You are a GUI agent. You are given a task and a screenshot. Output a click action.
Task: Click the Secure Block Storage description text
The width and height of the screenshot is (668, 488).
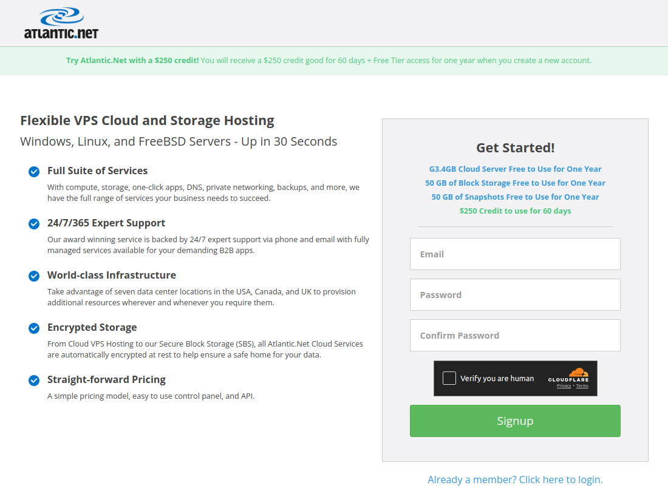coord(205,349)
